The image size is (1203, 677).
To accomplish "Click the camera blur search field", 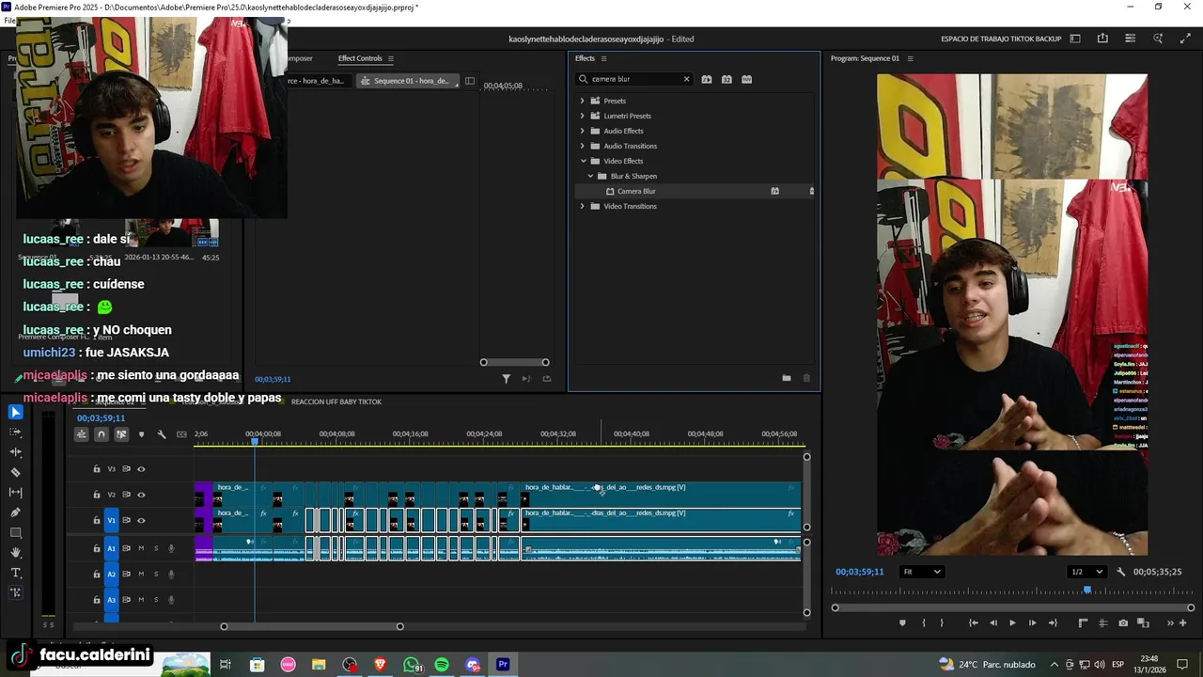I will pyautogui.click(x=635, y=79).
